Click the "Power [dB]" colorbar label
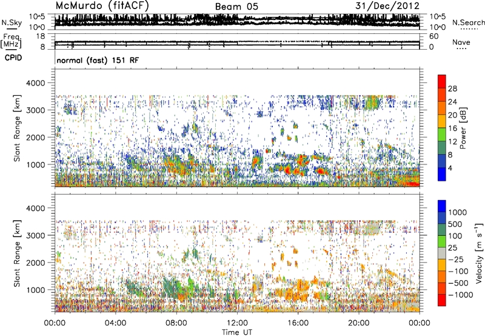Image resolution: width=485 pixels, height=336 pixels. (463, 128)
